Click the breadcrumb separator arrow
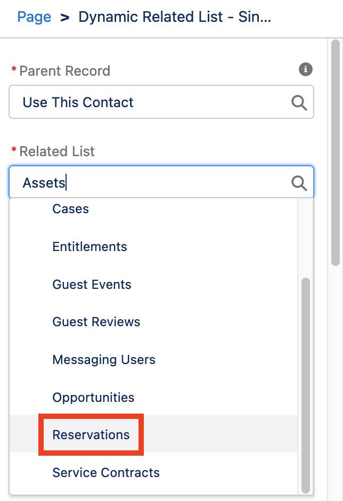Viewport: 343px width, 501px height. (x=65, y=18)
